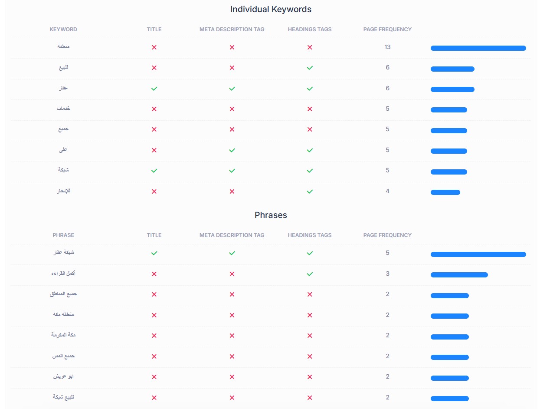Click the Individual Keywords section heading
Screen dimensions: 540x409
pos(271,9)
